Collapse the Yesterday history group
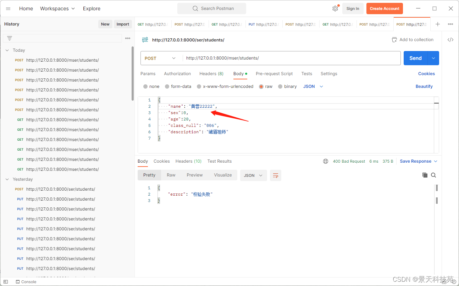Image resolution: width=459 pixels, height=286 pixels. (7, 179)
